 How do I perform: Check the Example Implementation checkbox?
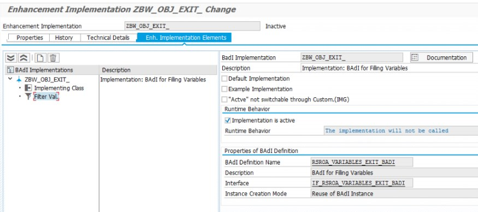pyautogui.click(x=225, y=89)
